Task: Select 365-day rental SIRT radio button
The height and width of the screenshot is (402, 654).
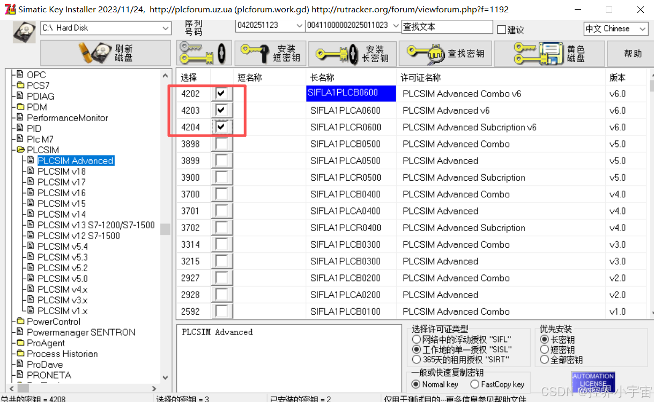Action: 416,360
